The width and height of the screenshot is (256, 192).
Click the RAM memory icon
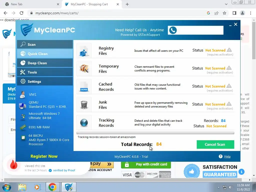(23, 127)
